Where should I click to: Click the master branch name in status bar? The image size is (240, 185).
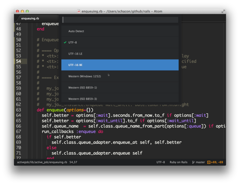tap(200, 162)
